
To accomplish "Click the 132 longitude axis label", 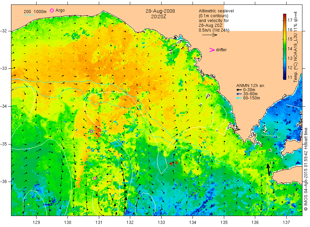I will point(130,223).
